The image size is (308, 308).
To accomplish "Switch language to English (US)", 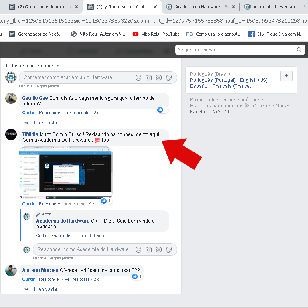I will [x=253, y=80].
